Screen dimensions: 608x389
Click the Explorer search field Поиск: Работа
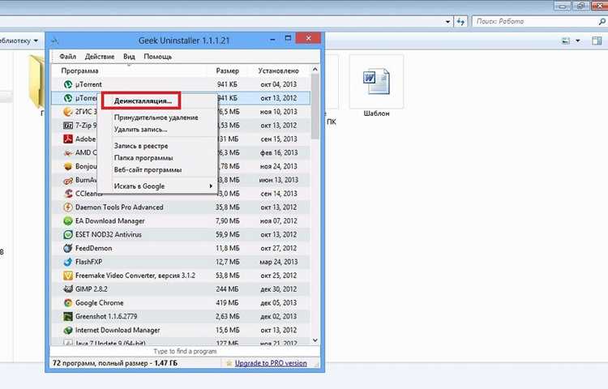click(x=534, y=21)
